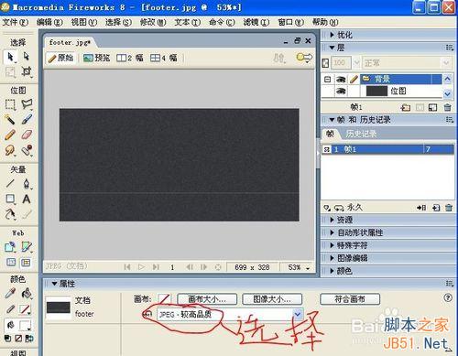Select the Pen tool

point(27,184)
